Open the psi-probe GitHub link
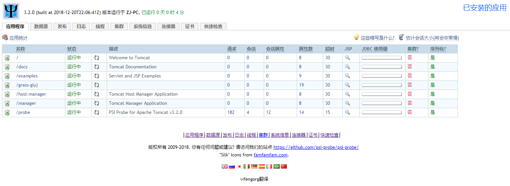This screenshot has height=186, width=510. point(316,147)
